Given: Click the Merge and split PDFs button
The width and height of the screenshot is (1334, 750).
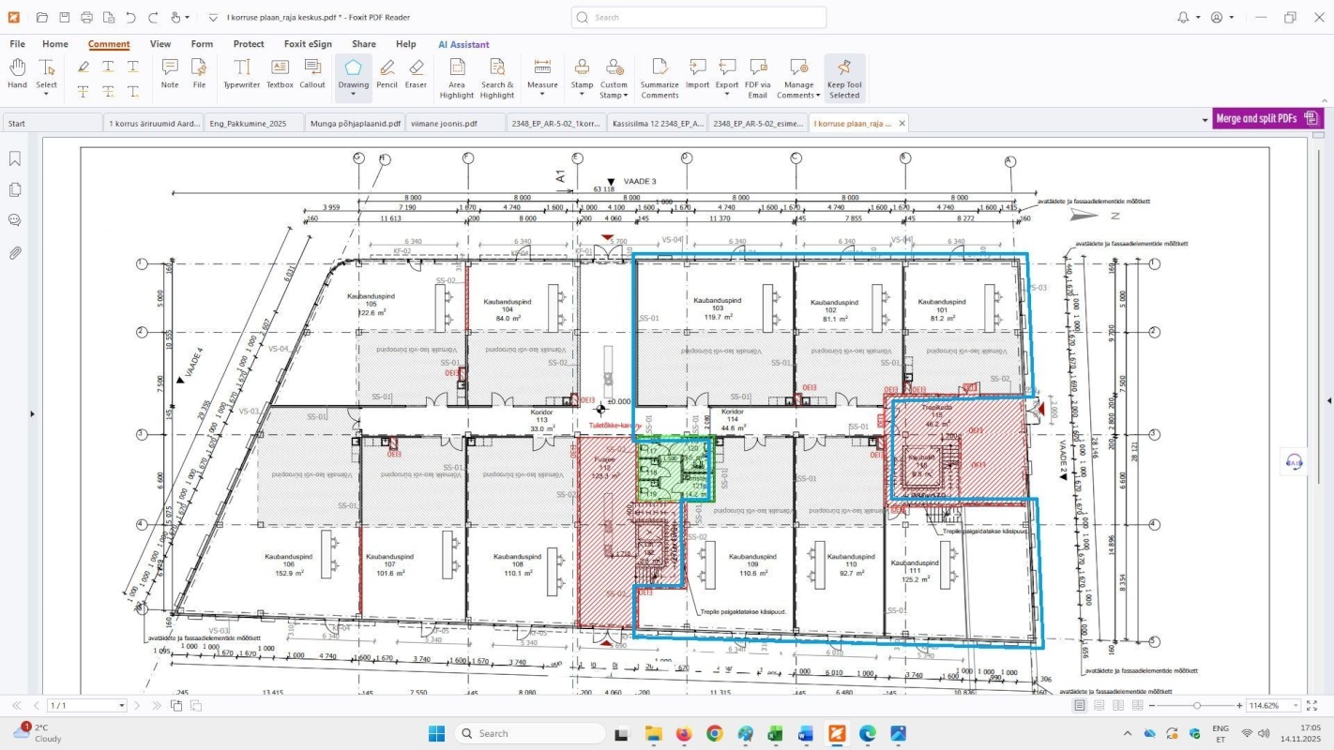Looking at the screenshot, I should coord(1255,119).
